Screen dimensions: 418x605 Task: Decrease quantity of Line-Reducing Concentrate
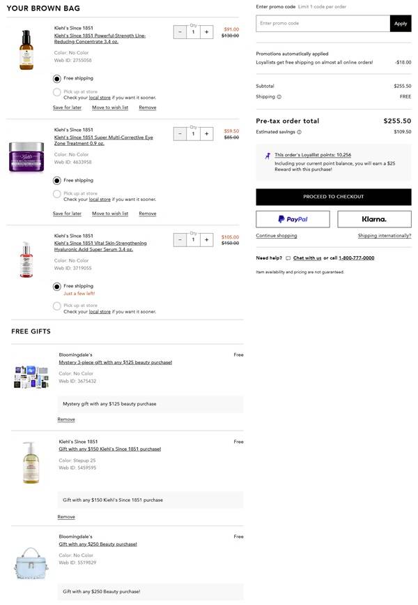180,31
